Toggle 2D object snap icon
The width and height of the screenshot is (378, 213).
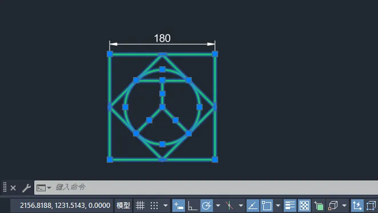coord(267,206)
